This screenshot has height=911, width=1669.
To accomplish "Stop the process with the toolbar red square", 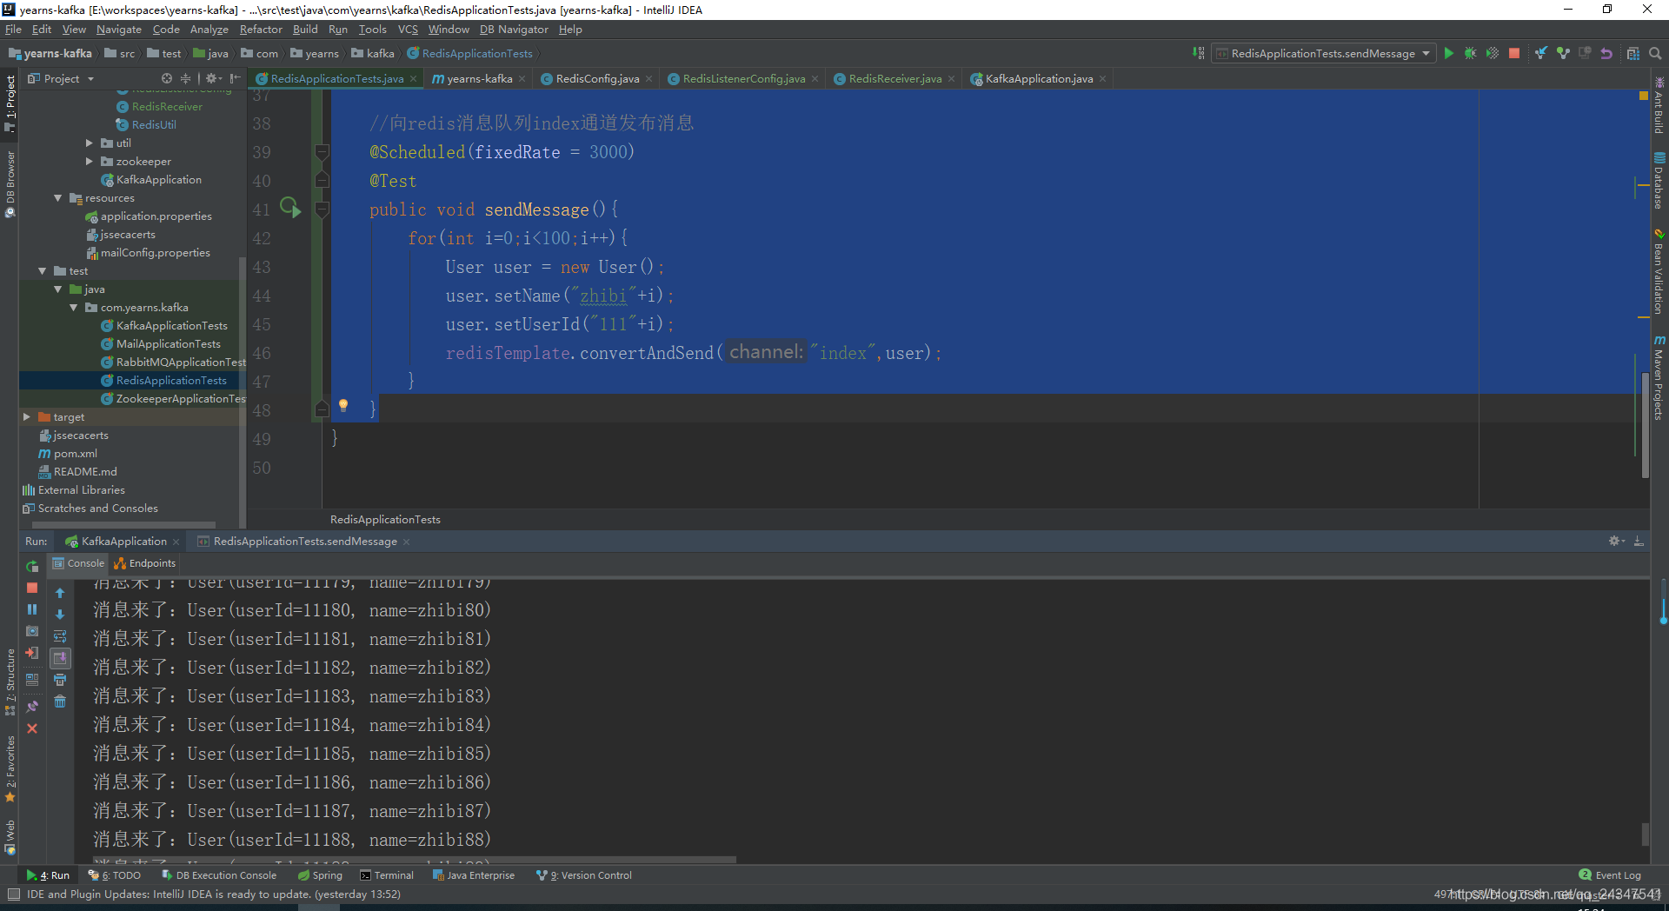I will (1514, 53).
